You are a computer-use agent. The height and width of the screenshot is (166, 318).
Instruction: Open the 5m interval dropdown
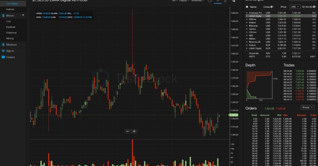click(x=175, y=1)
